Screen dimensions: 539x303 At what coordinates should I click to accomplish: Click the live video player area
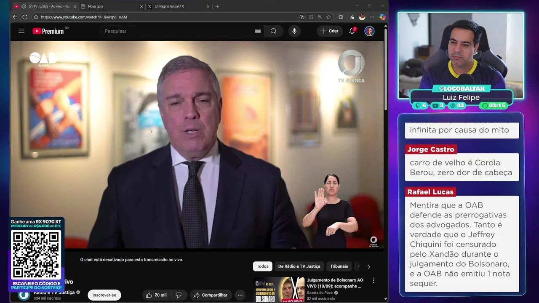click(197, 144)
